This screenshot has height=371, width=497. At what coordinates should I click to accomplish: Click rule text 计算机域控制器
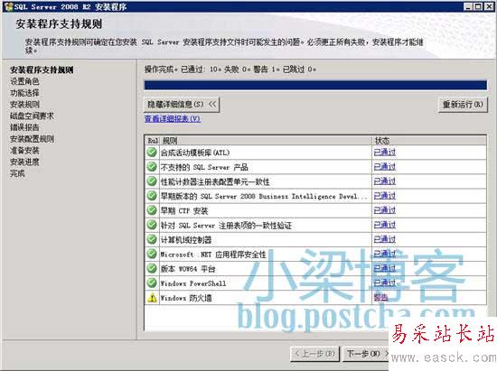click(186, 239)
